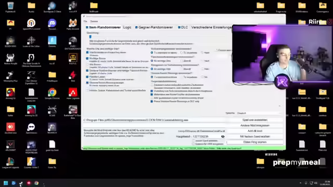Enable the Alle Bosse checkbox
The width and height of the screenshot is (333, 187).
click(87, 64)
